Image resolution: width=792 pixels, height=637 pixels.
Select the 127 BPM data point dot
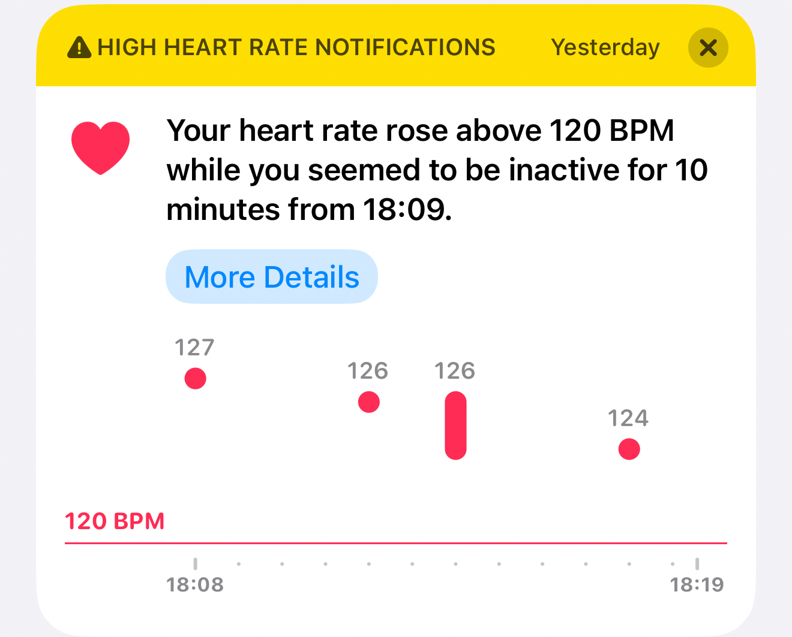(195, 378)
